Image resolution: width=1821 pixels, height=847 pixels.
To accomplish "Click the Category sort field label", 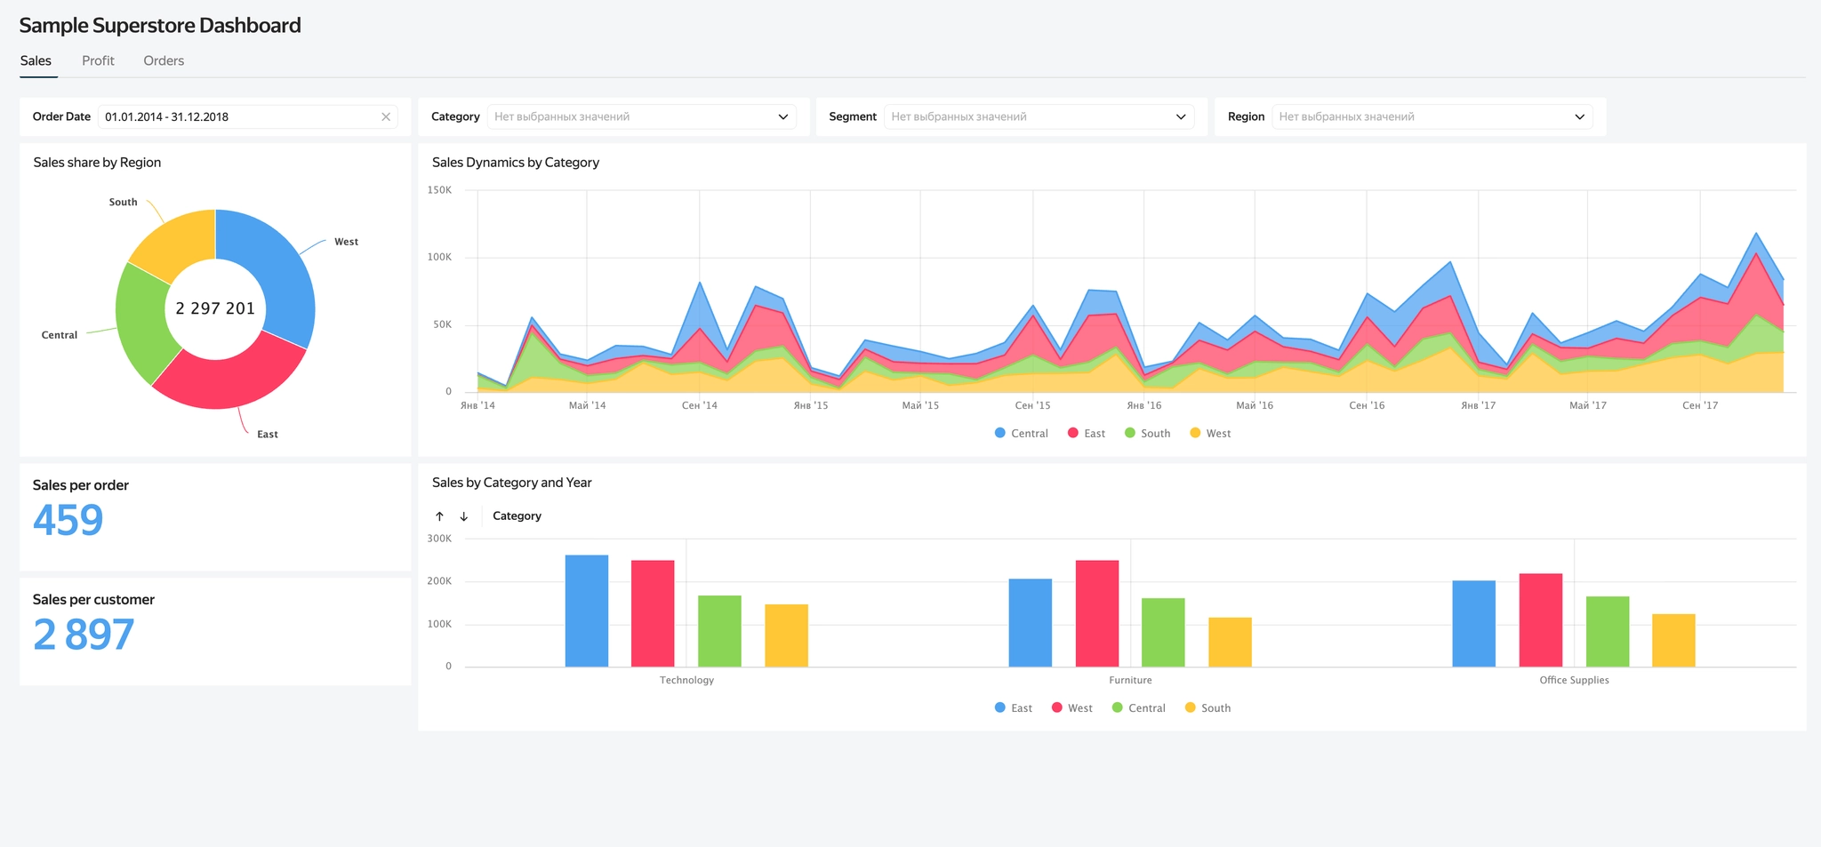I will [517, 516].
